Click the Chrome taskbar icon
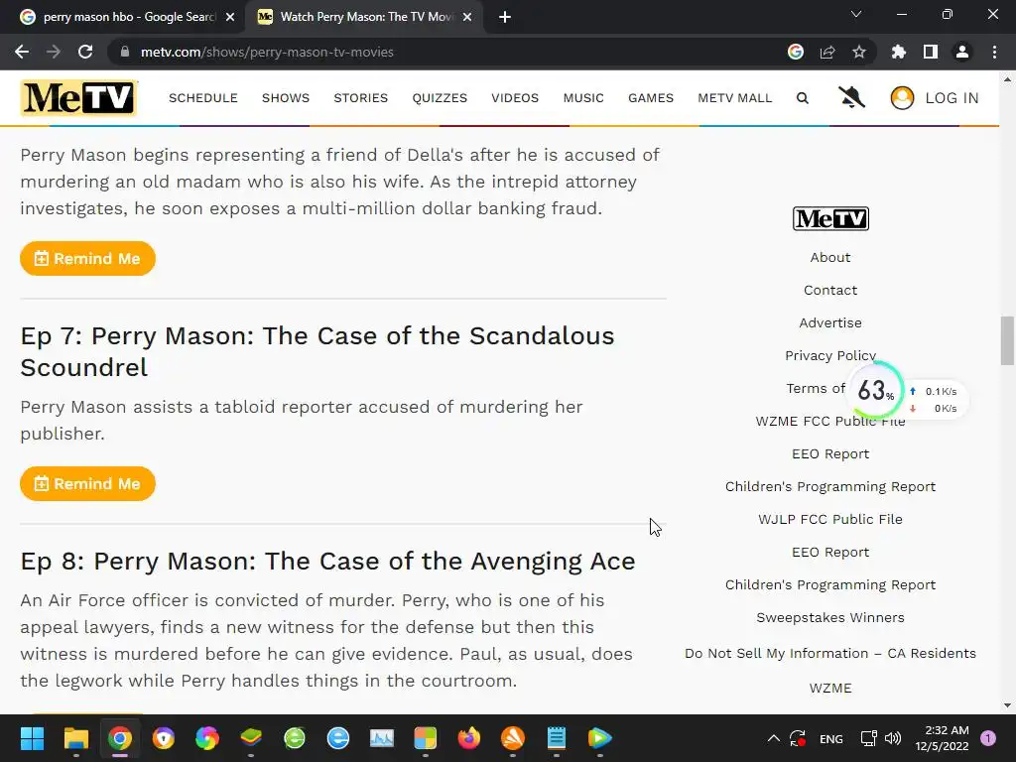1016x762 pixels. click(x=120, y=738)
